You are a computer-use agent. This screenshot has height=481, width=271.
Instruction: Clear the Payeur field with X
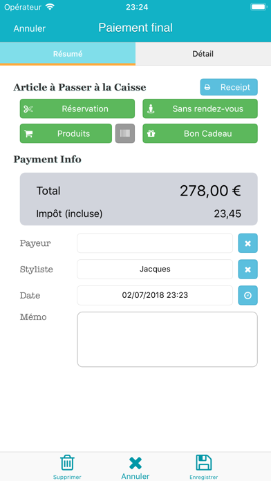[247, 243]
